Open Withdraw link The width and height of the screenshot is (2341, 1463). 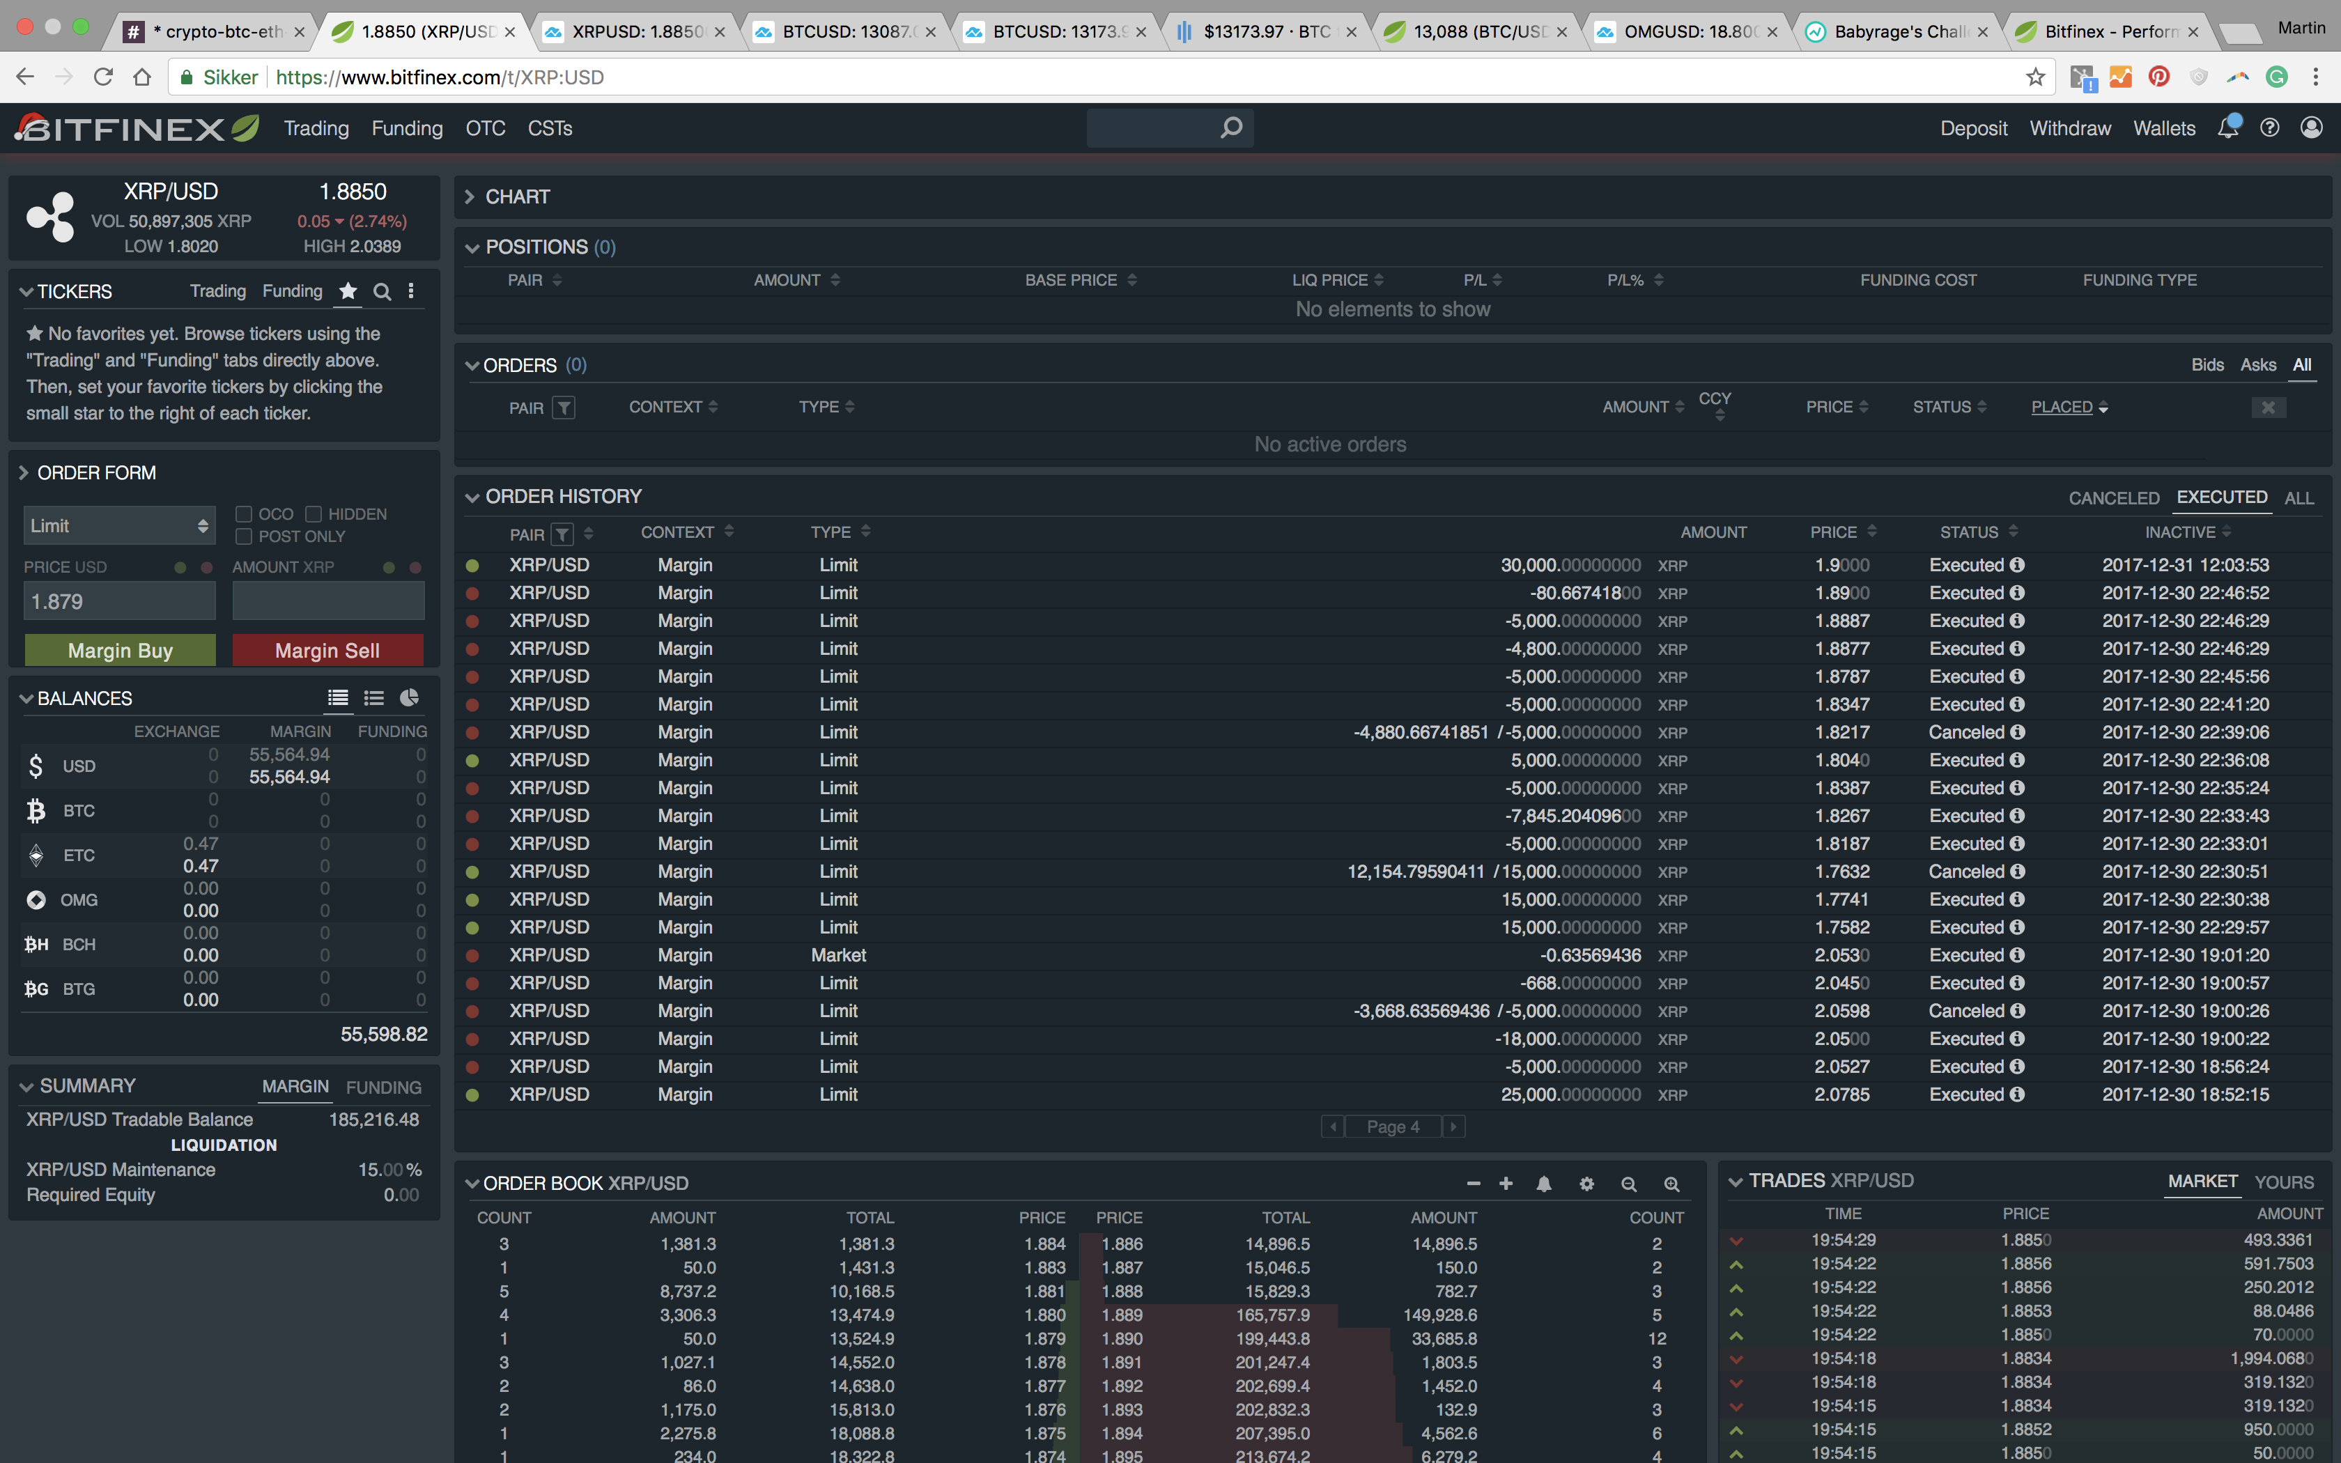2070,127
